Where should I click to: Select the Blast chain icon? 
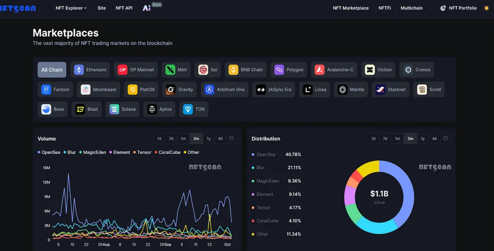80,109
